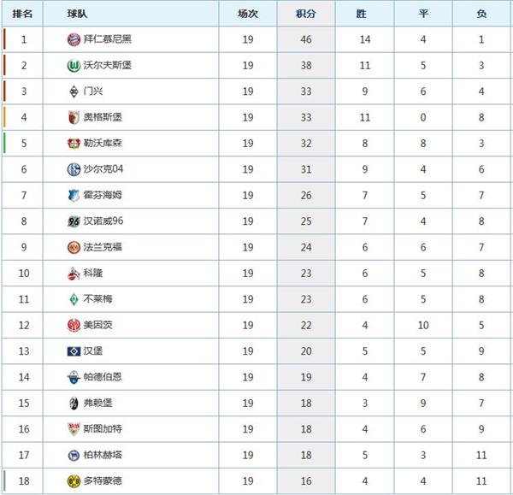
Task: Click the Hamburg (汉堡) diamond flag logo
Action: coord(74,351)
